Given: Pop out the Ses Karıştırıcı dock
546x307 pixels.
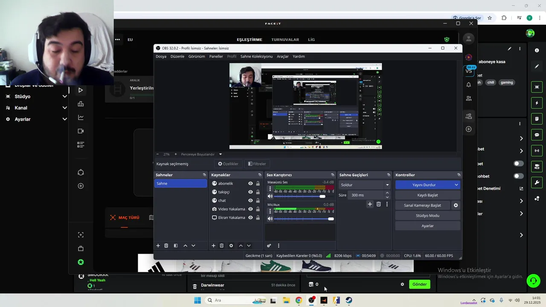Looking at the screenshot, I should coord(332,175).
